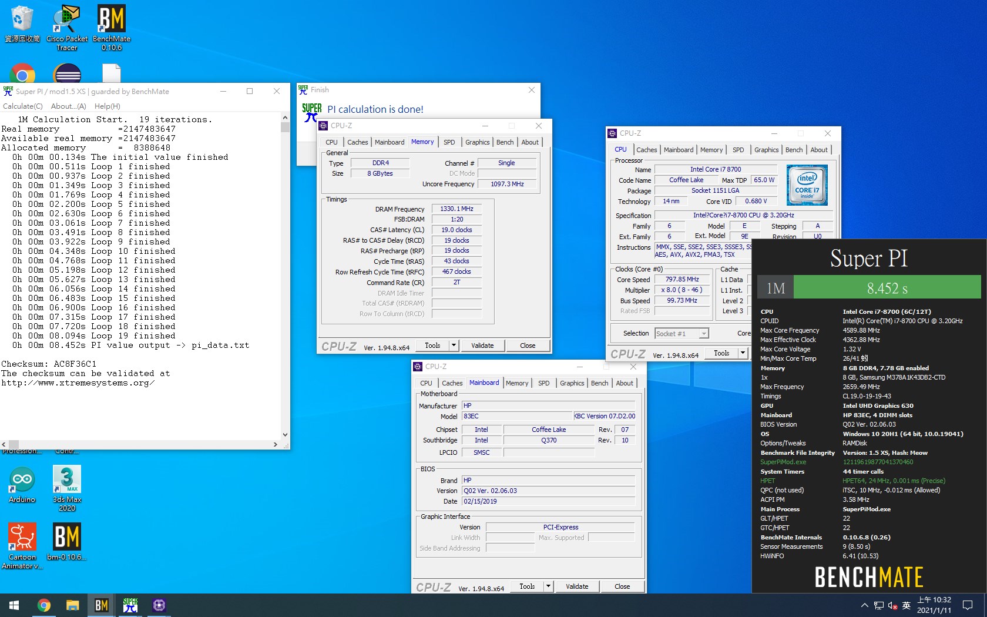Switch to CPU-Z taskbar icon
The height and width of the screenshot is (617, 987).
[x=159, y=605]
